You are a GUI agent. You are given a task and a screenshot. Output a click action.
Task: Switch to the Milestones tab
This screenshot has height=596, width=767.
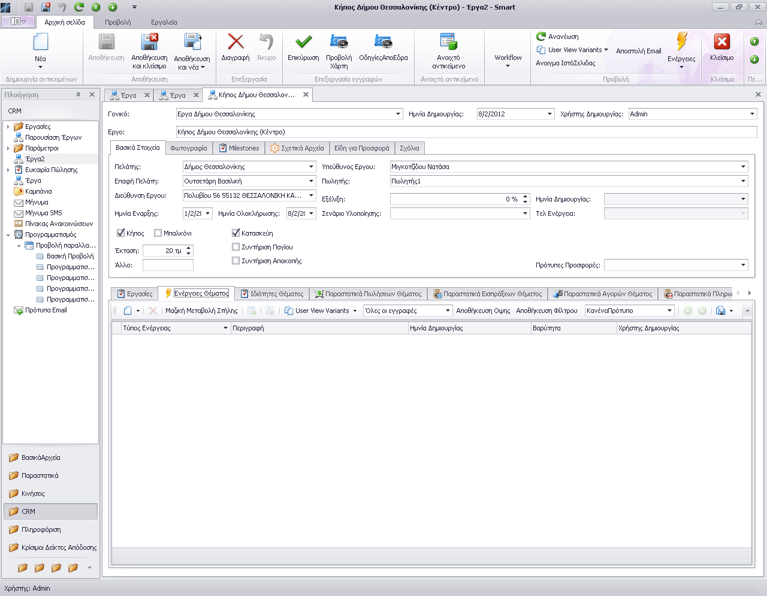238,148
